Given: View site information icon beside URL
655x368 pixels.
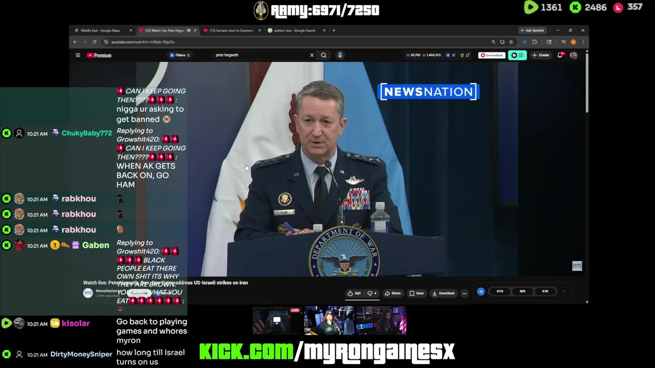Looking at the screenshot, I should [106, 42].
